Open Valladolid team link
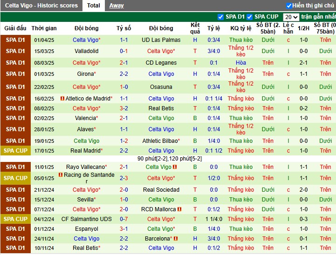The width and height of the screenshot is (336, 255). pos(87,51)
